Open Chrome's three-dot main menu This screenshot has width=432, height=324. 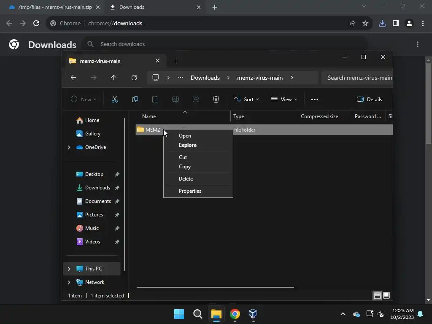pyautogui.click(x=423, y=24)
